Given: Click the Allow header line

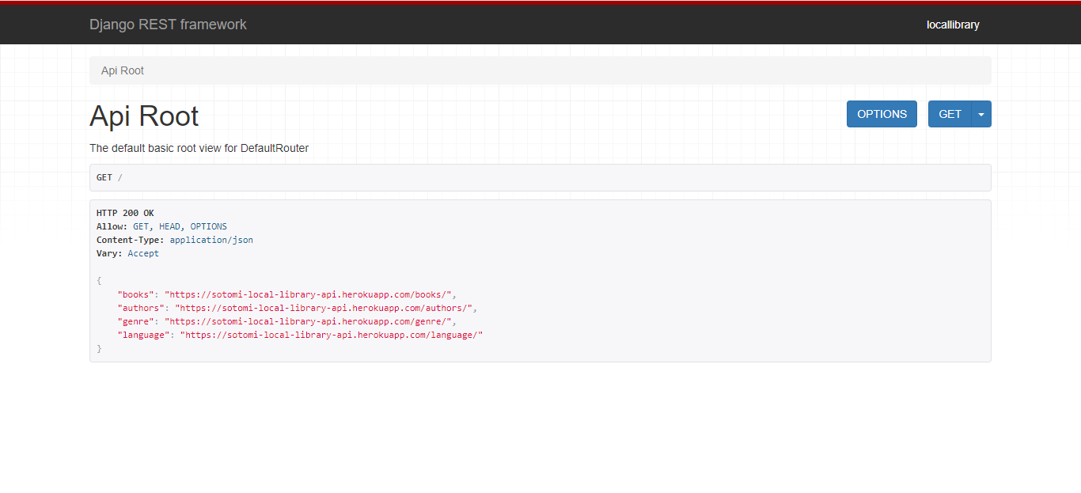Looking at the screenshot, I should tap(161, 226).
